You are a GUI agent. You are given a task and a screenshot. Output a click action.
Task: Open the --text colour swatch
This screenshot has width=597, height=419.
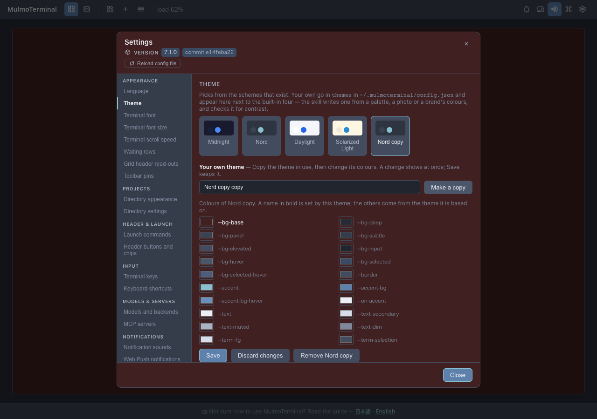point(207,314)
